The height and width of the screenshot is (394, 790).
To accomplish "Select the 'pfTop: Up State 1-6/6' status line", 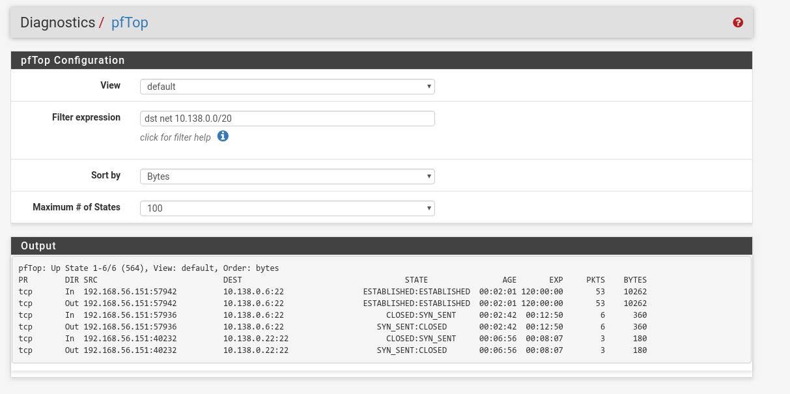I will [x=148, y=268].
